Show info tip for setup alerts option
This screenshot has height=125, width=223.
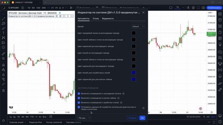click(123, 93)
